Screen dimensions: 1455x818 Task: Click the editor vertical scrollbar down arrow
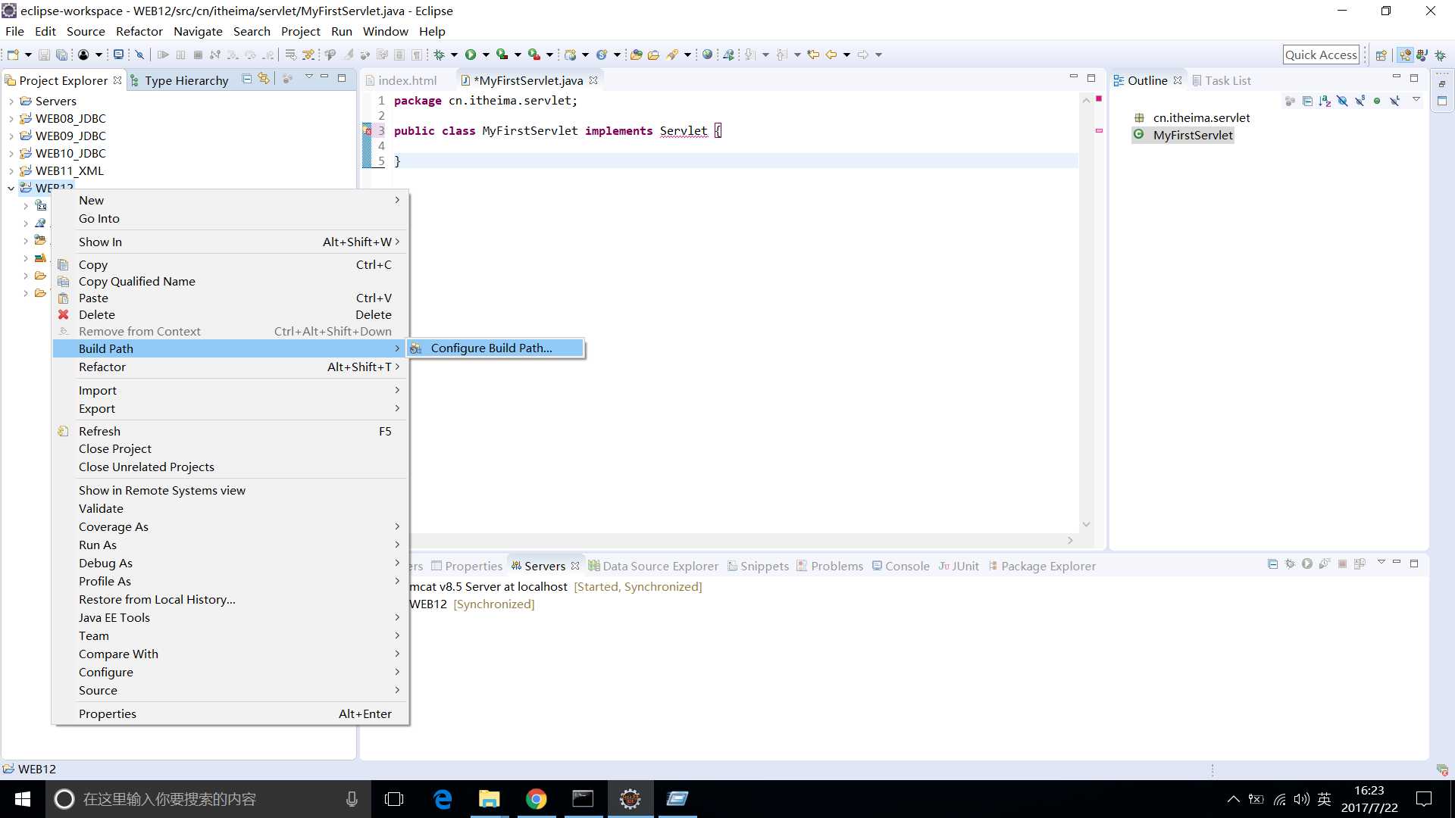point(1086,524)
